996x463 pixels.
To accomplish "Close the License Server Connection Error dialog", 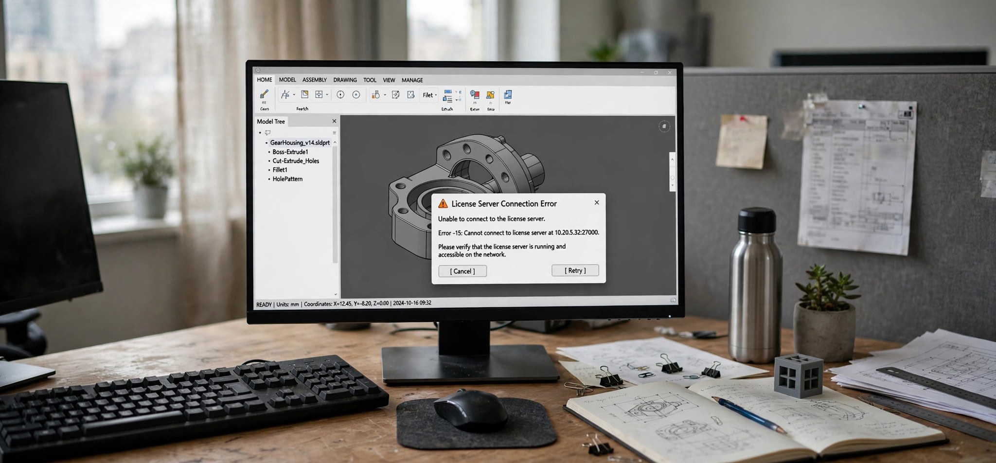I will tap(597, 202).
